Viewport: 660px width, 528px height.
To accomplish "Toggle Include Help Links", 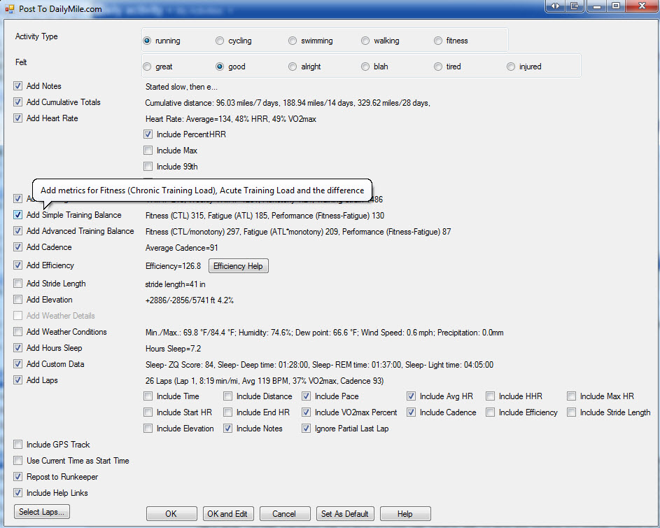I will click(17, 492).
